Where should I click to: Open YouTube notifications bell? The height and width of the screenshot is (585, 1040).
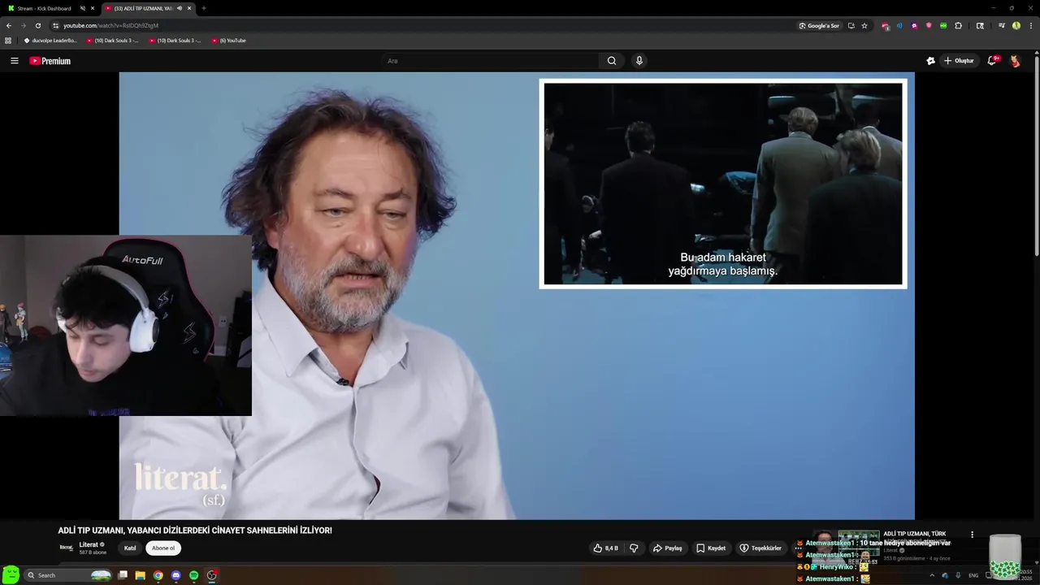[x=992, y=61]
